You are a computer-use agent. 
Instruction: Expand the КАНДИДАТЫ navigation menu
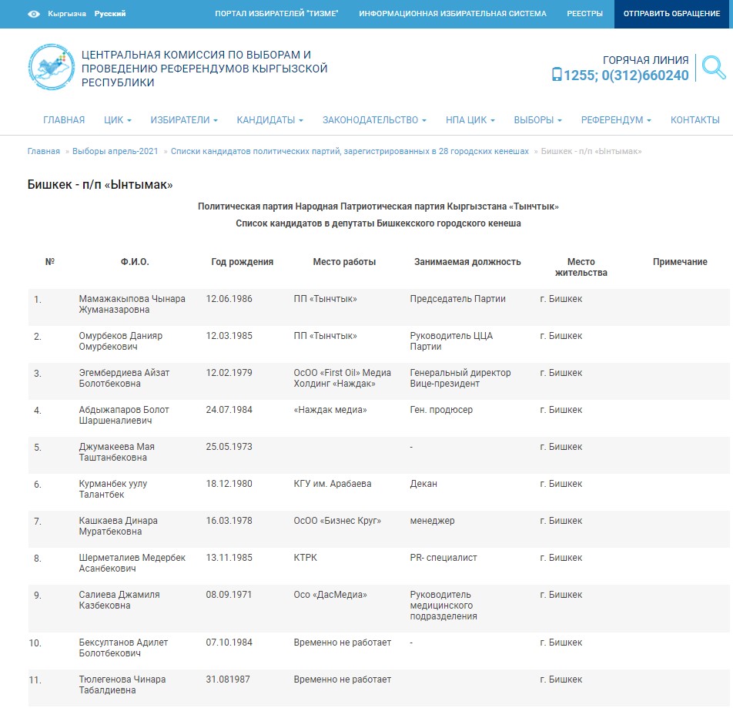[269, 120]
